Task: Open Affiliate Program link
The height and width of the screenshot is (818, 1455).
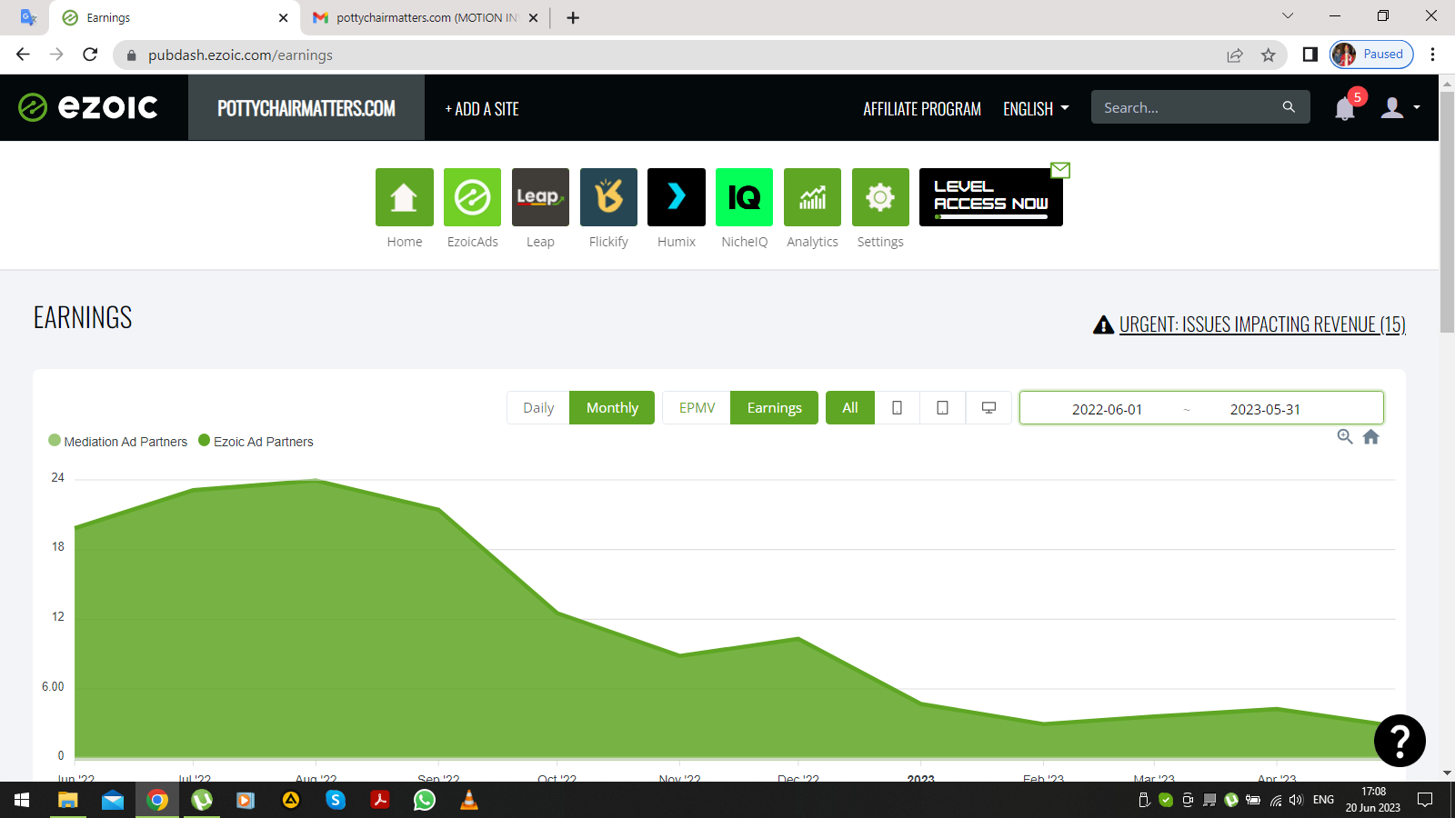Action: (922, 109)
